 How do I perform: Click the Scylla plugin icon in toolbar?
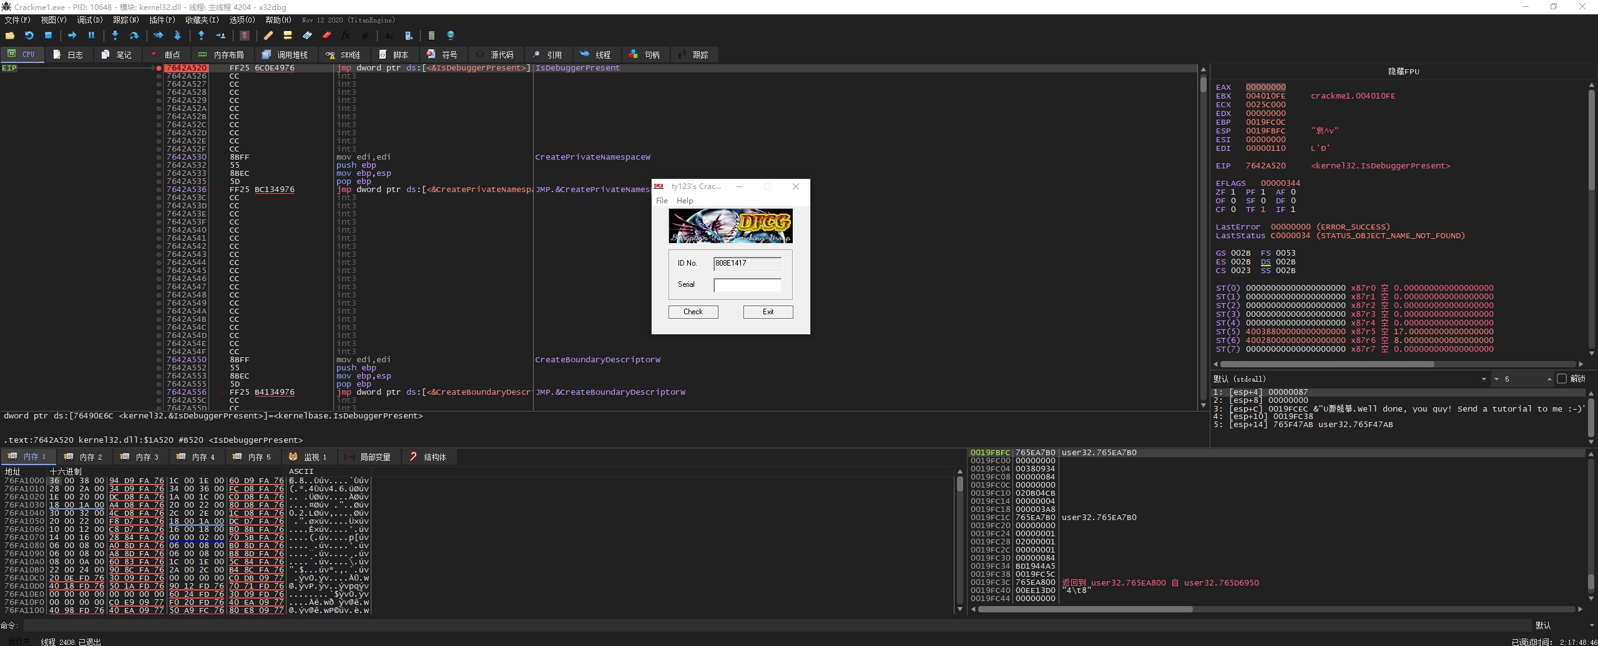tap(245, 36)
